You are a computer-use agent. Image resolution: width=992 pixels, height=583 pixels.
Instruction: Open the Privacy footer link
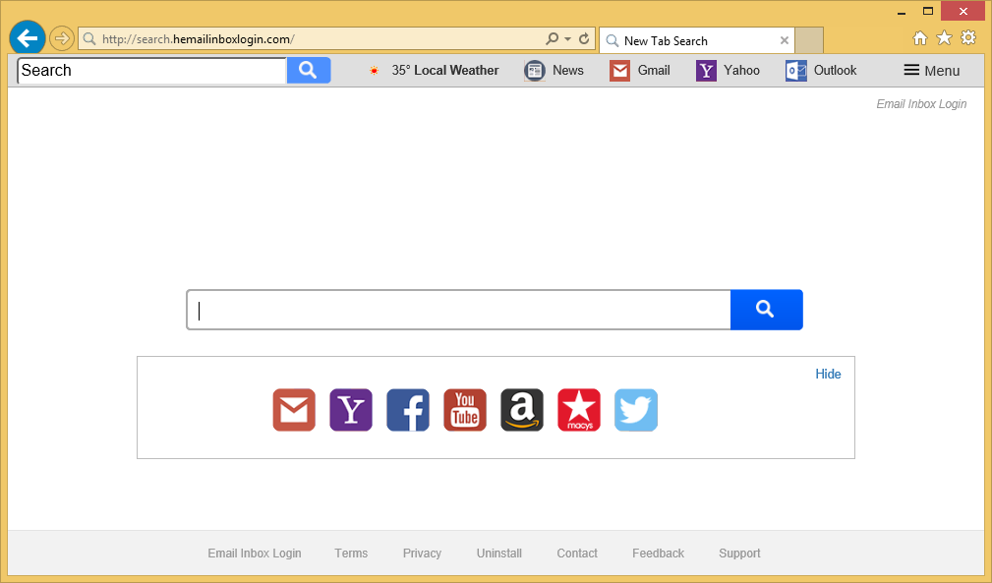coord(422,554)
